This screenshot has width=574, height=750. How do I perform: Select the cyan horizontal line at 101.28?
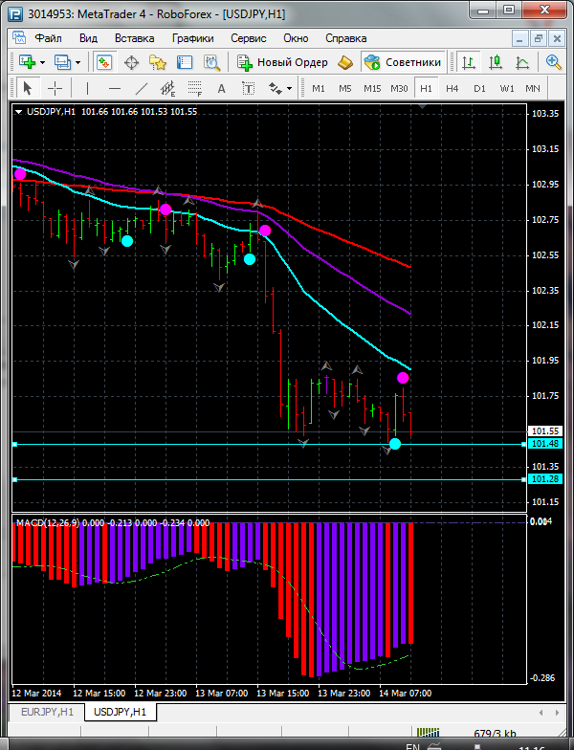click(270, 479)
